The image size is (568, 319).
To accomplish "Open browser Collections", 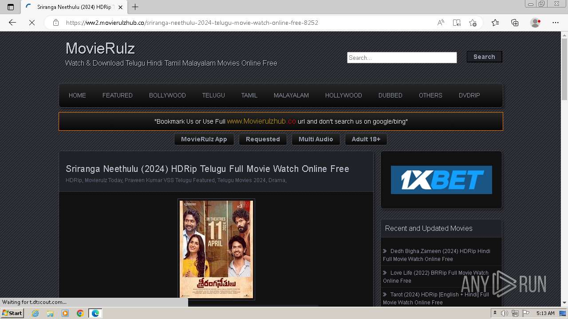I will pos(515,23).
